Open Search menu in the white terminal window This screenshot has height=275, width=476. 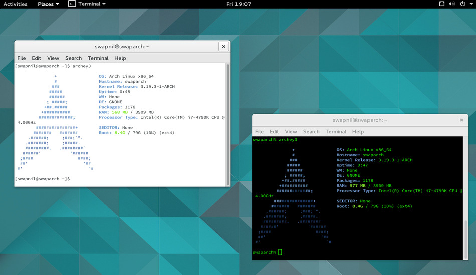click(74, 58)
